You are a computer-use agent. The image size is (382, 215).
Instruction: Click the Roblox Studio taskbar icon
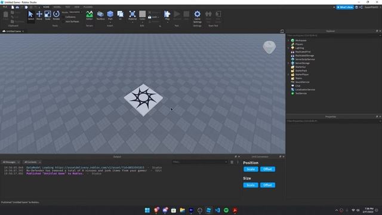(208, 210)
